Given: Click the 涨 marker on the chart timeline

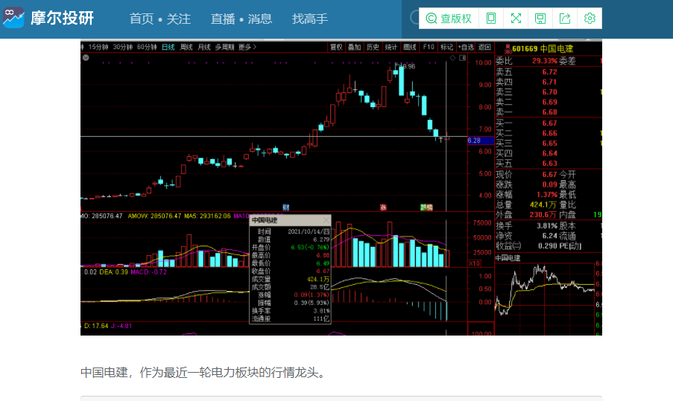Looking at the screenshot, I should coord(383,208).
